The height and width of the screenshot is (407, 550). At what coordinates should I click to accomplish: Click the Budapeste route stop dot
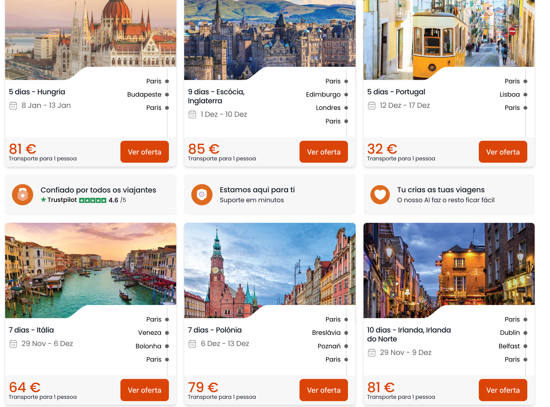pyautogui.click(x=167, y=95)
